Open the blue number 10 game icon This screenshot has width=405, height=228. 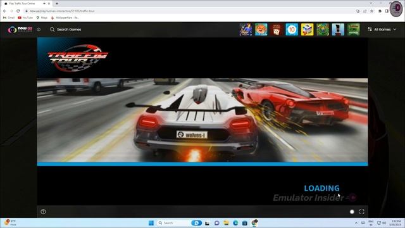[292, 30]
